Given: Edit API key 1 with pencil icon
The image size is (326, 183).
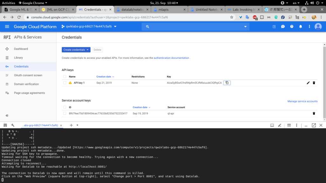Looking at the screenshot, I should (x=308, y=83).
